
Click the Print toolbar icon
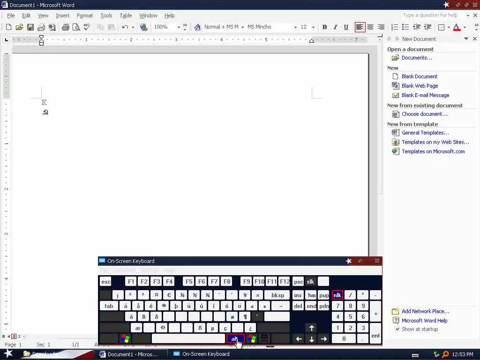65,27
